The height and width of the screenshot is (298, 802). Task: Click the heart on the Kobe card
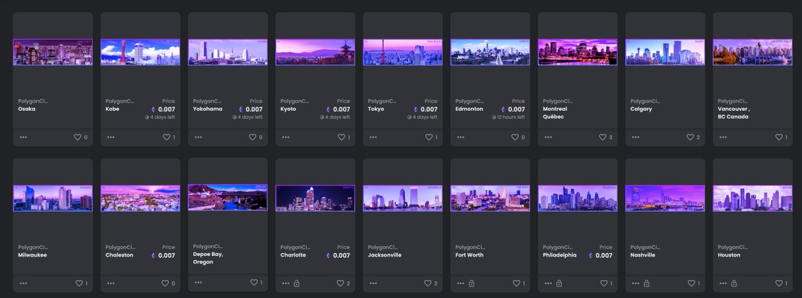pos(167,137)
